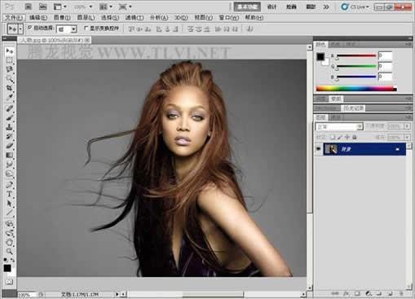Select the Gradient tool
This screenshot has width=415, height=299.
10,155
